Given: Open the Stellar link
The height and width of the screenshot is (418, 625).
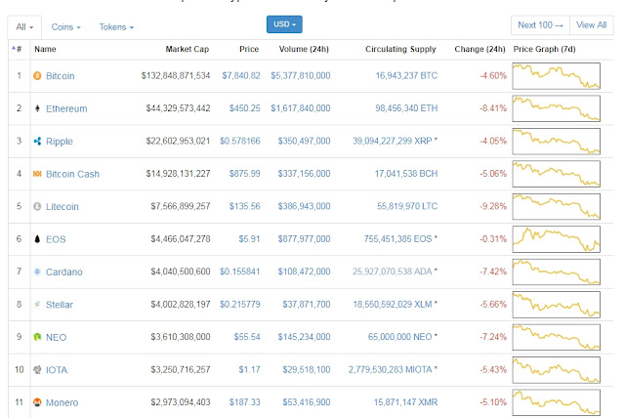Looking at the screenshot, I should point(60,305).
